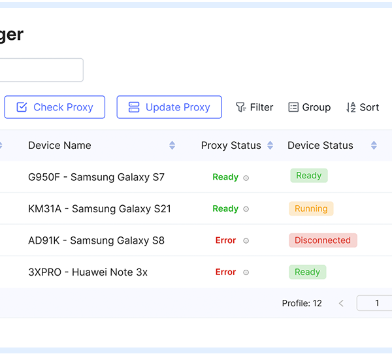This screenshot has height=356, width=392.
Task: Click the Device Status column header
Action: pos(320,146)
